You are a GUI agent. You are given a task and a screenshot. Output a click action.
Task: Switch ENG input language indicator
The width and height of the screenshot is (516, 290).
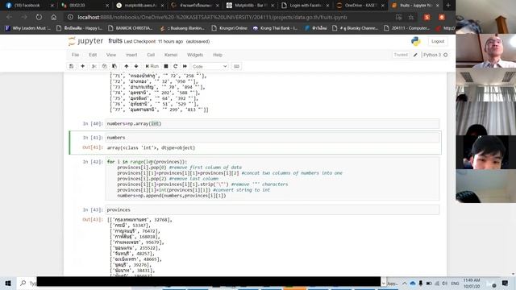[x=455, y=284]
